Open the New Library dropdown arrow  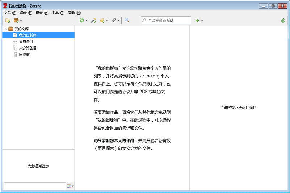21,21
